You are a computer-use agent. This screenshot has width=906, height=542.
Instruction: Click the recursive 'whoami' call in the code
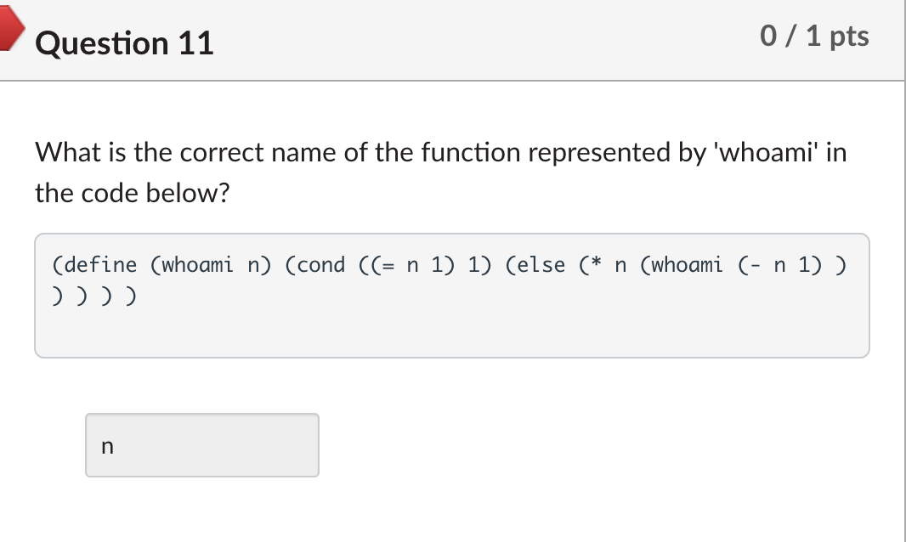point(687,265)
